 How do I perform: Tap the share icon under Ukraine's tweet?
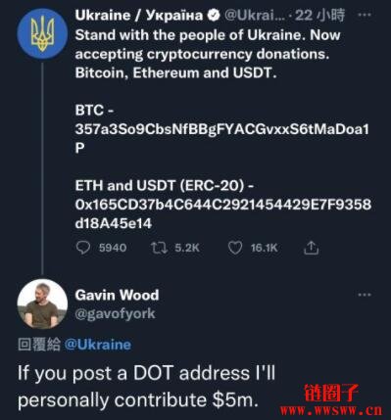[x=311, y=248]
